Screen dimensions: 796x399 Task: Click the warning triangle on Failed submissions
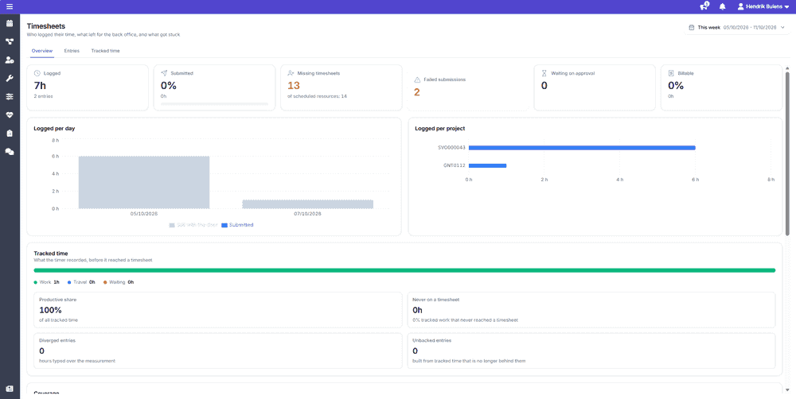[417, 79]
